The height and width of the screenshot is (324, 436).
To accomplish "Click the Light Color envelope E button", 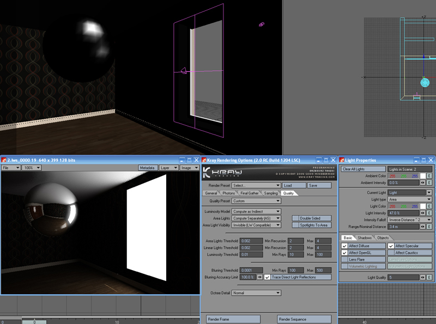I will [429, 206].
